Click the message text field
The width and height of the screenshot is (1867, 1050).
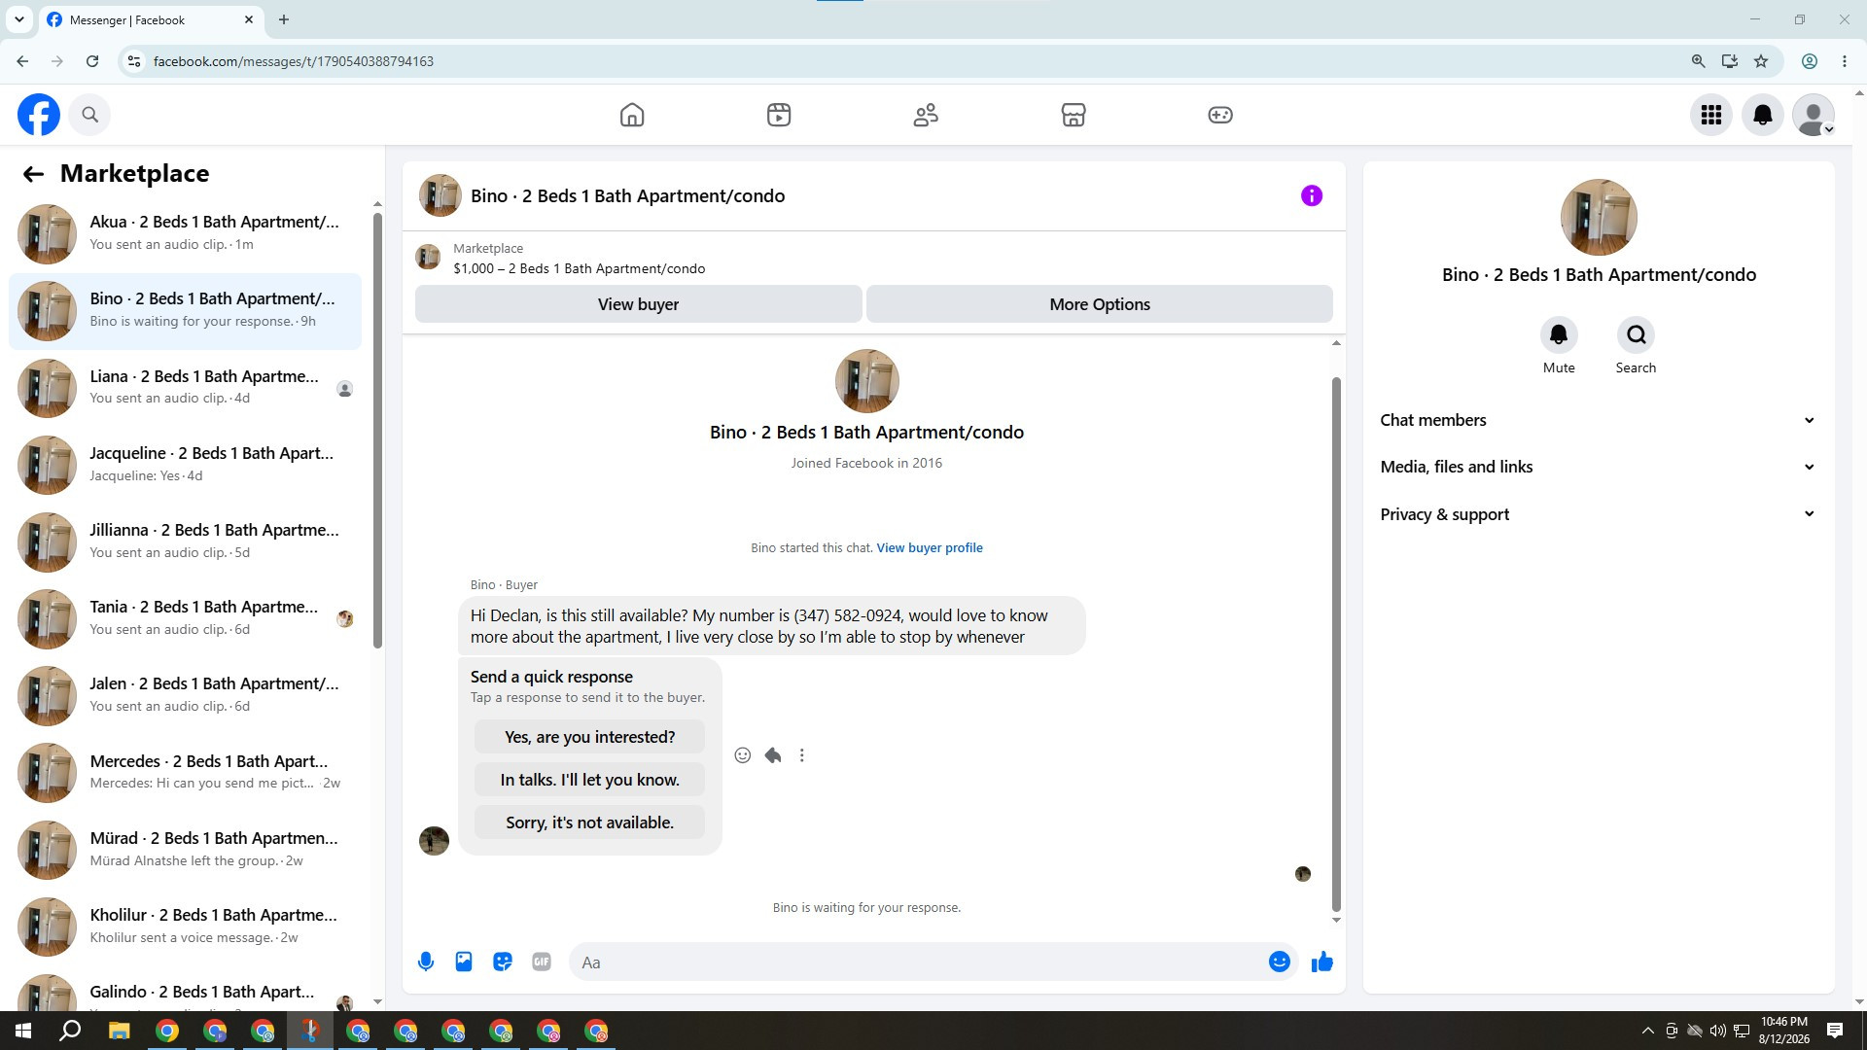pyautogui.click(x=919, y=962)
